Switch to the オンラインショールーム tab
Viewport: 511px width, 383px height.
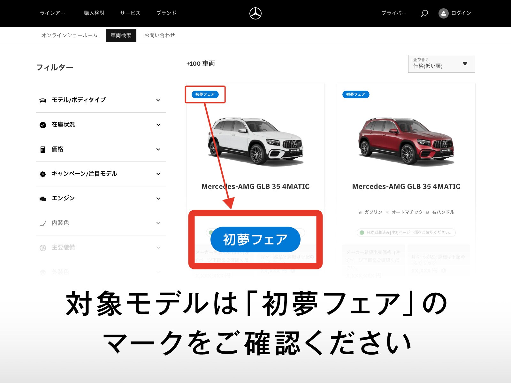pyautogui.click(x=70, y=35)
